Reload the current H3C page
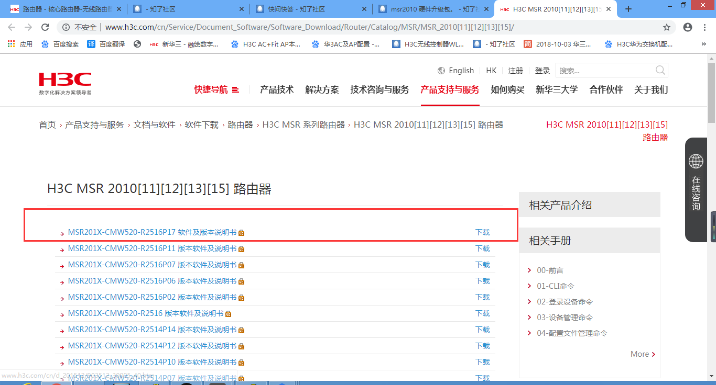Viewport: 716px width, 385px height. (x=45, y=27)
